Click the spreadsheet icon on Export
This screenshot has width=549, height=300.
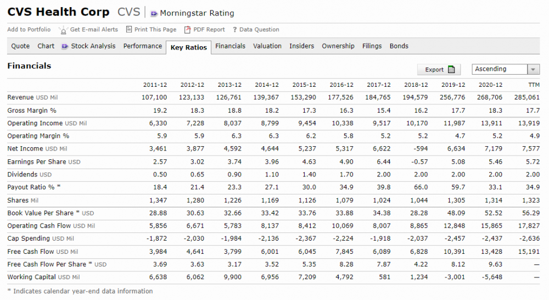(x=451, y=69)
